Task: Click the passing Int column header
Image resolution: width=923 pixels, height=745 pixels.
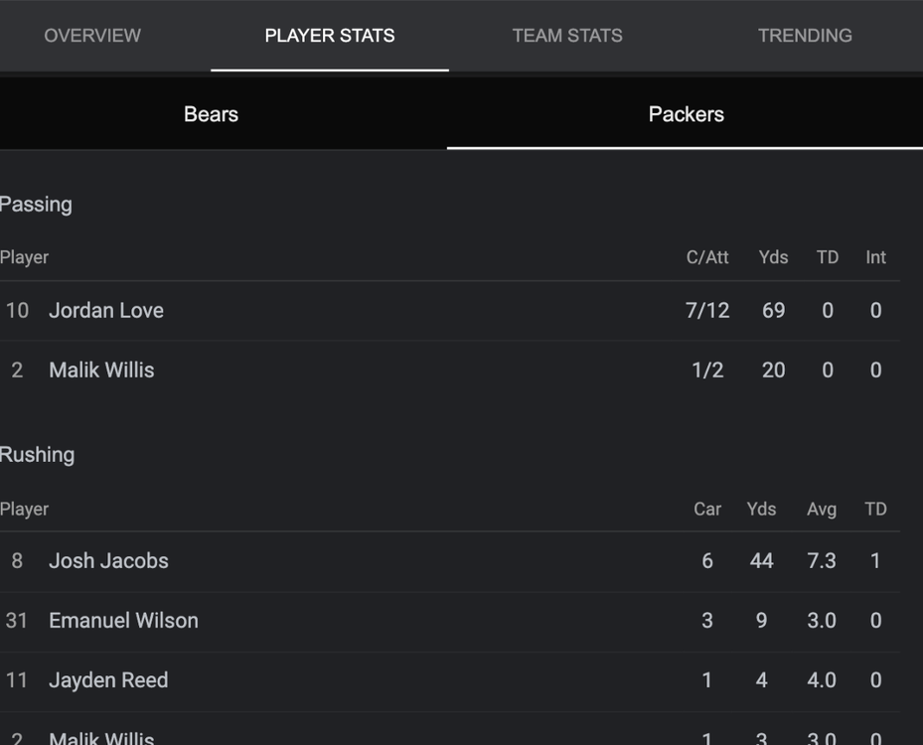Action: point(875,257)
